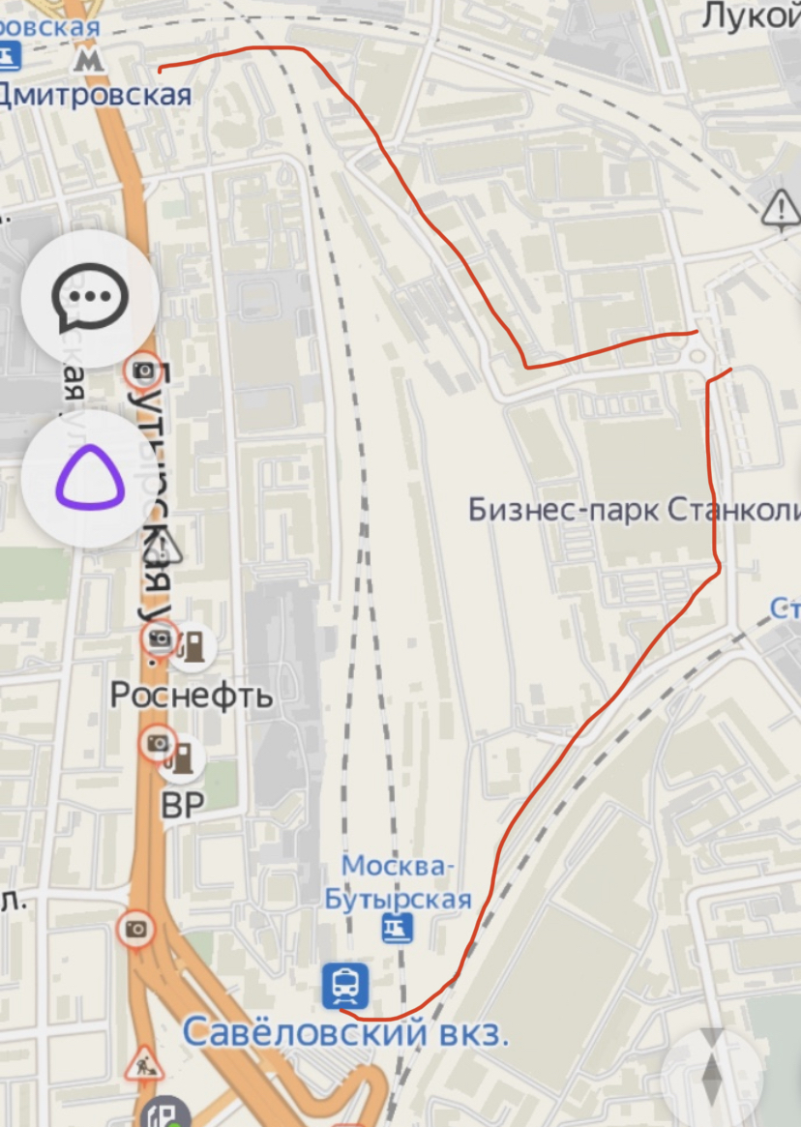This screenshot has height=1127, width=801.
Task: Tap the Дмитровская metro M icon
Action: 89,60
